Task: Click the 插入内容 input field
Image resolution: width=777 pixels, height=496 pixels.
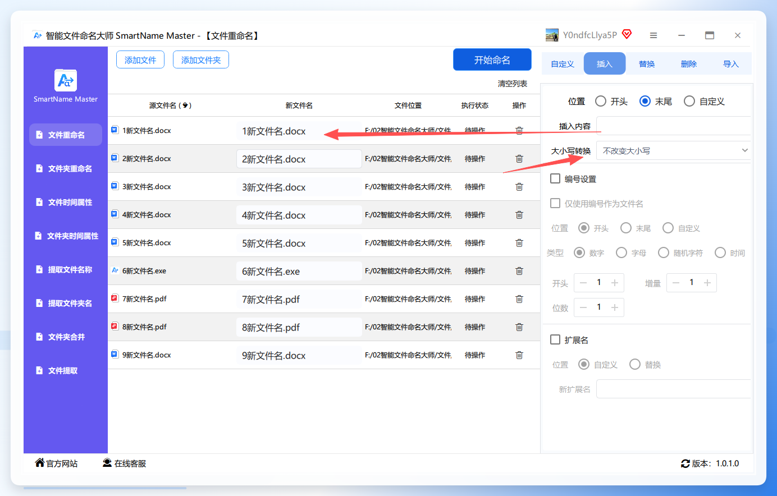Action: point(674,126)
